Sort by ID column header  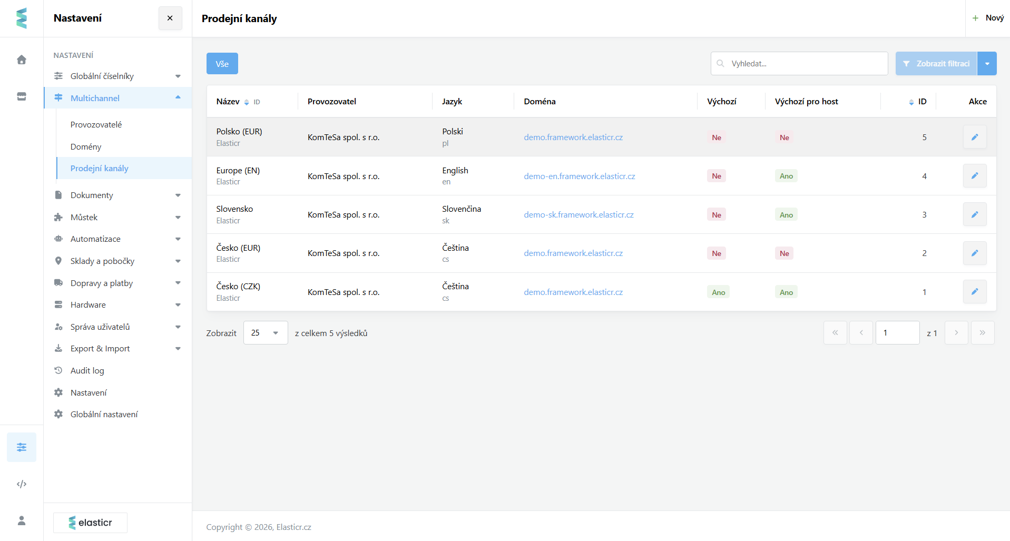pos(918,102)
